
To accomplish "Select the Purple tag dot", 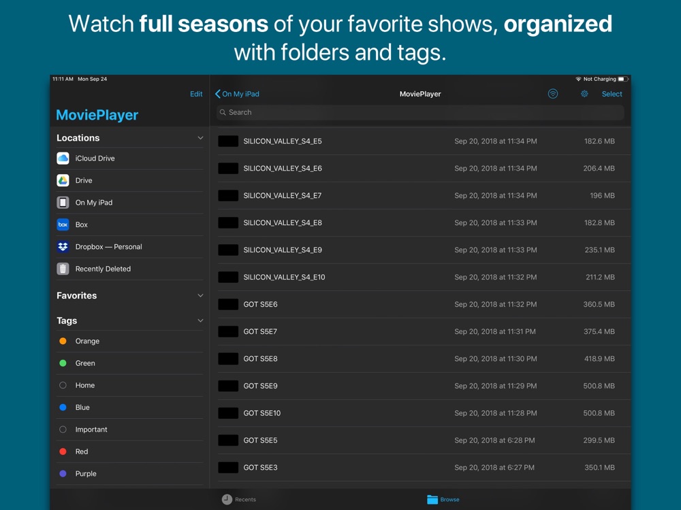I will tap(63, 474).
